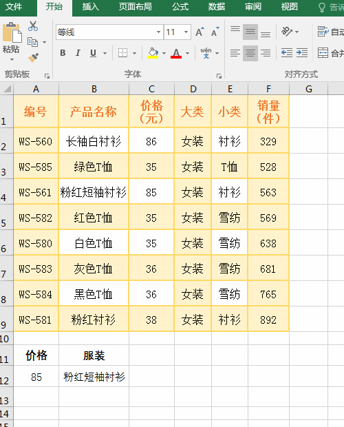Open the font size dropdown
This screenshot has height=427, width=344.
click(x=186, y=32)
